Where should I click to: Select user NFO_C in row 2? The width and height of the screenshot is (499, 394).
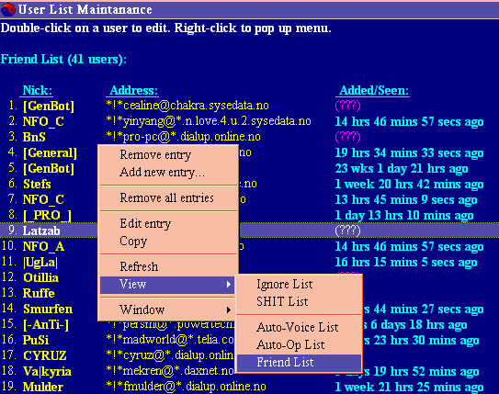(43, 121)
